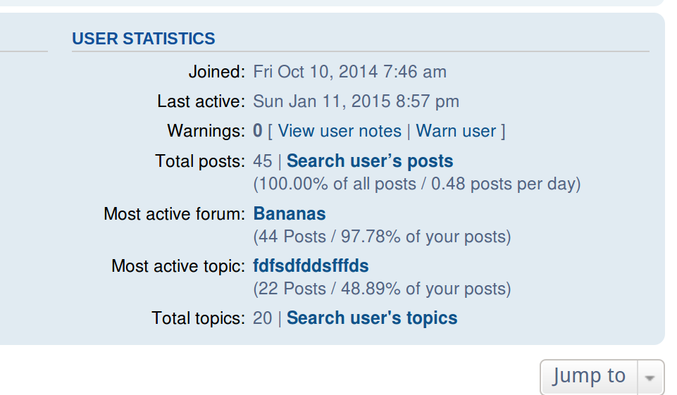The image size is (677, 395).
Task: Open the View user notes link
Action: [340, 131]
